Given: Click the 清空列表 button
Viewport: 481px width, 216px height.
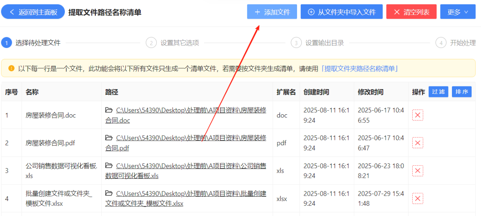Looking at the screenshot, I should click(x=411, y=12).
